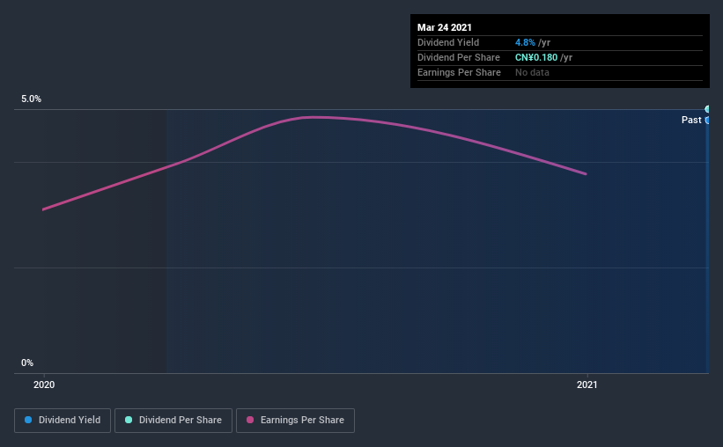
Task: Click the end of the pink earnings line near 2021
Action: [586, 173]
